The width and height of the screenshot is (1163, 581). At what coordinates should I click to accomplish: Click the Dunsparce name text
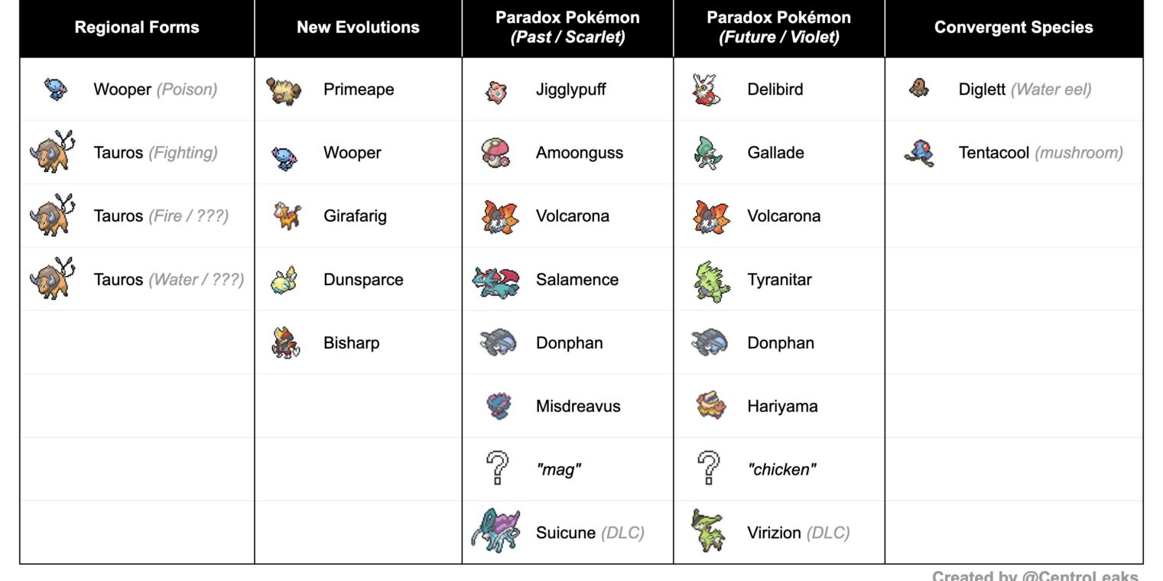pos(363,280)
